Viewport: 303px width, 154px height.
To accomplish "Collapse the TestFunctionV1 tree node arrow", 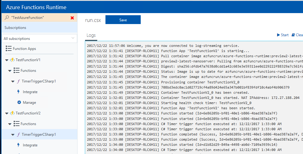I will (7, 60).
